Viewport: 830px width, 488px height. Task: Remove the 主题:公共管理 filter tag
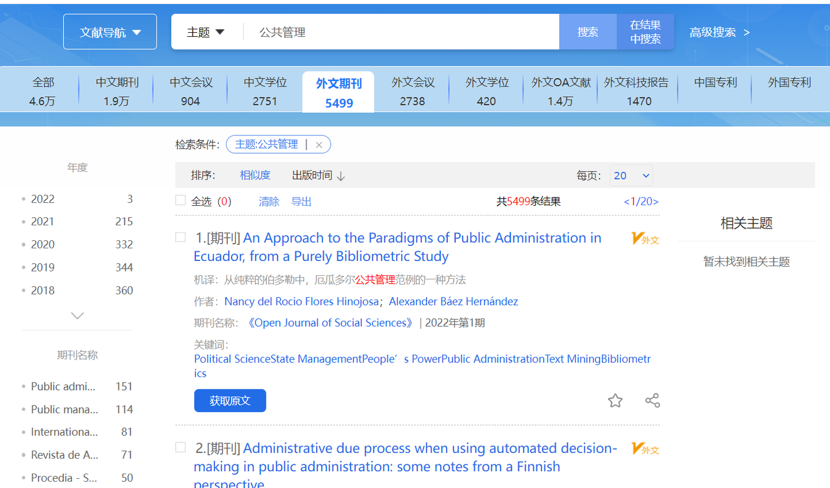pyautogui.click(x=319, y=144)
